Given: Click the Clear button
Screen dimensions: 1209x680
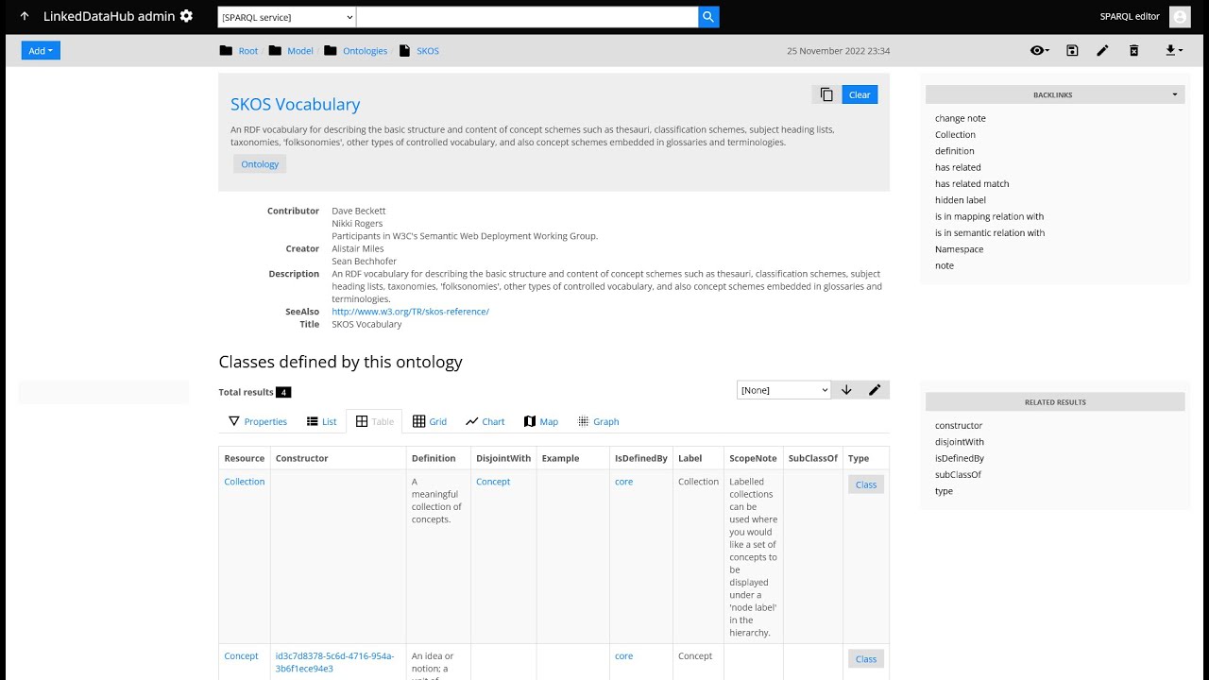Looking at the screenshot, I should (x=860, y=94).
